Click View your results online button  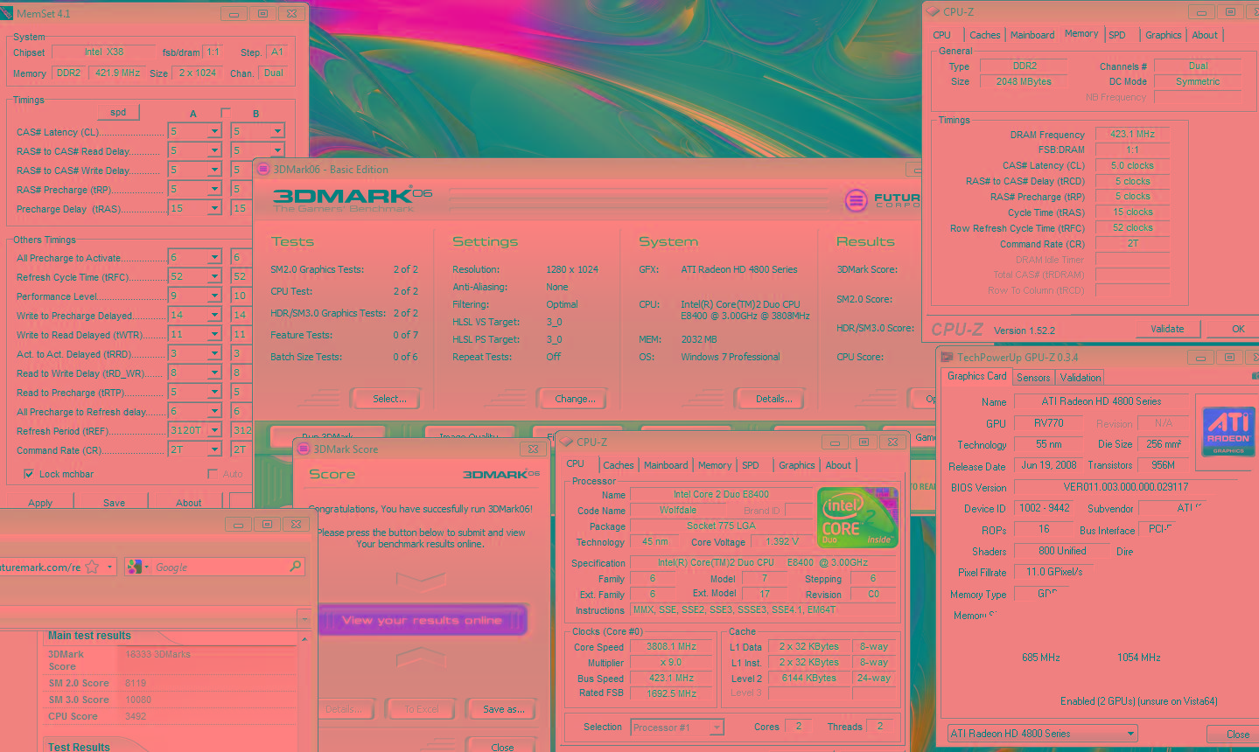(x=422, y=620)
